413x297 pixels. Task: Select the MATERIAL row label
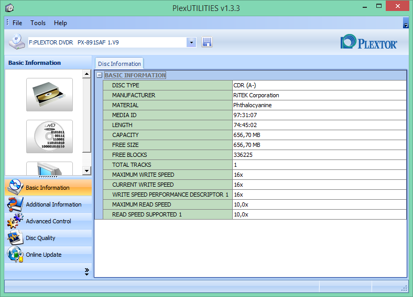pyautogui.click(x=125, y=105)
